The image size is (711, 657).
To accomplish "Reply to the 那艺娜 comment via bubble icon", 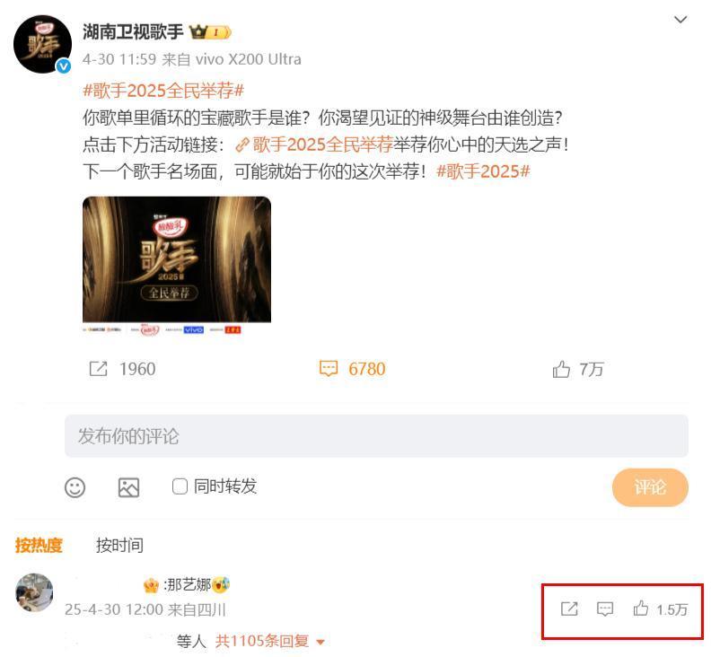I will click(x=605, y=609).
